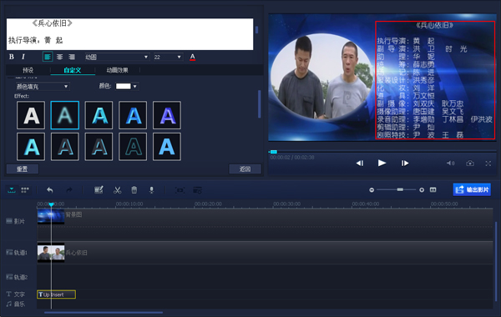Center align the title text
The image size is (501, 317).
tap(60, 57)
